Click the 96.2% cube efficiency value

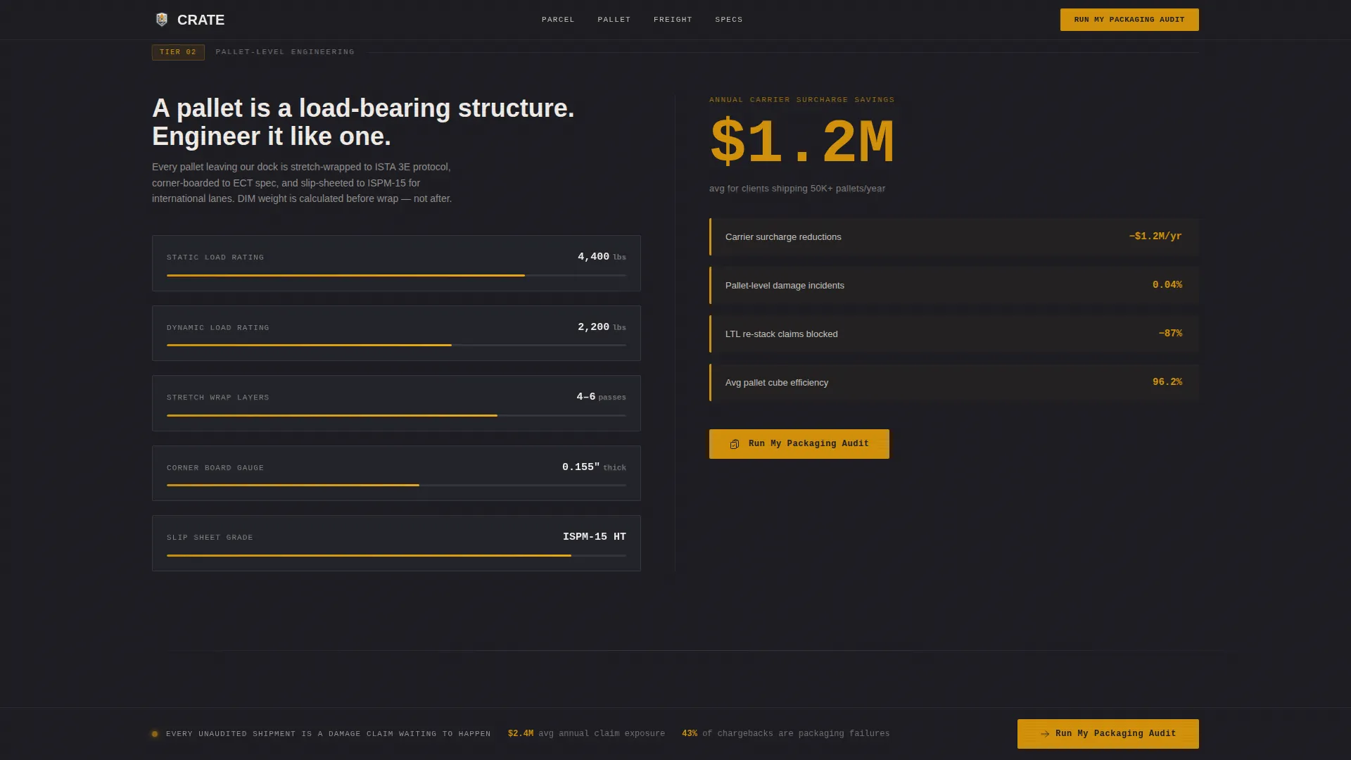click(x=1167, y=382)
